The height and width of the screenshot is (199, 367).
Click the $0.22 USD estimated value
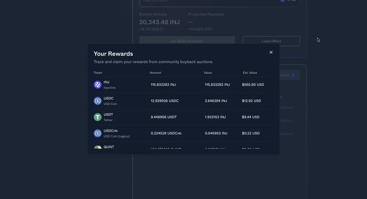click(250, 133)
